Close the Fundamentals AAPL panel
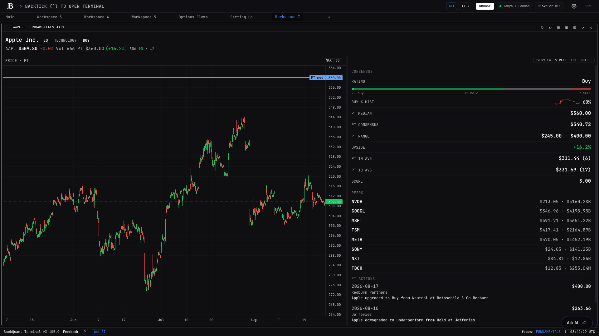Image resolution: width=599 pixels, height=336 pixels. coord(591,27)
